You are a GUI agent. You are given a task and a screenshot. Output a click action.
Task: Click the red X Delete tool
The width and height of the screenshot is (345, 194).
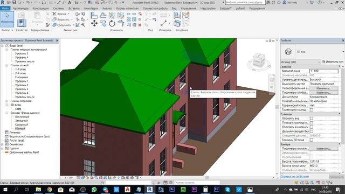[x=140, y=25]
